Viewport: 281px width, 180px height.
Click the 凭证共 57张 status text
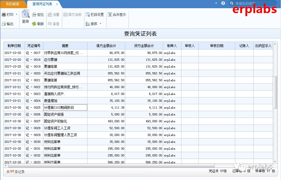(x=218, y=171)
